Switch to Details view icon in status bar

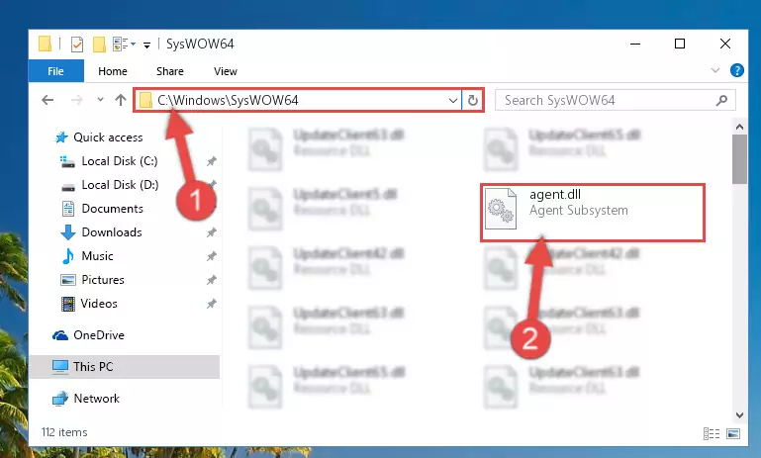click(x=712, y=433)
